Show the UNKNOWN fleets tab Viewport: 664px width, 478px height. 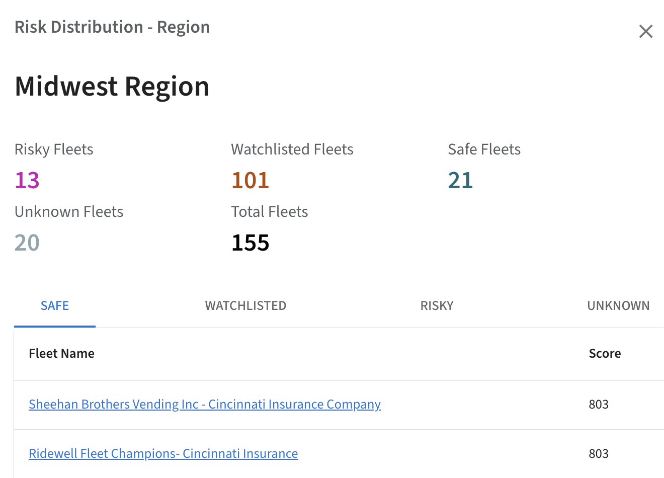pyautogui.click(x=618, y=305)
